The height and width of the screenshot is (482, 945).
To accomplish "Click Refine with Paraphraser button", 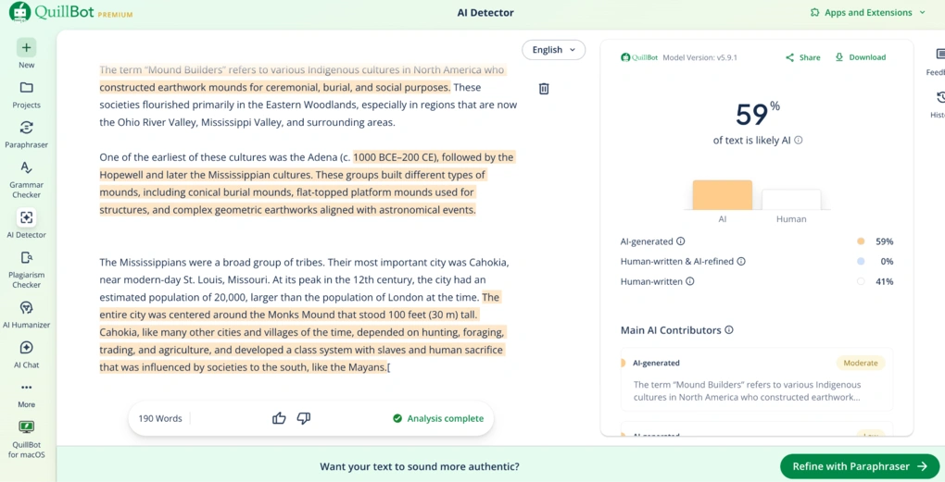I will click(x=860, y=466).
